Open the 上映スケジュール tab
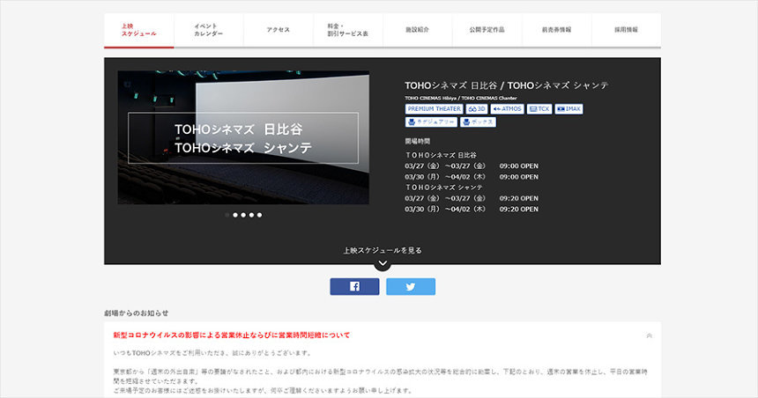 138,30
